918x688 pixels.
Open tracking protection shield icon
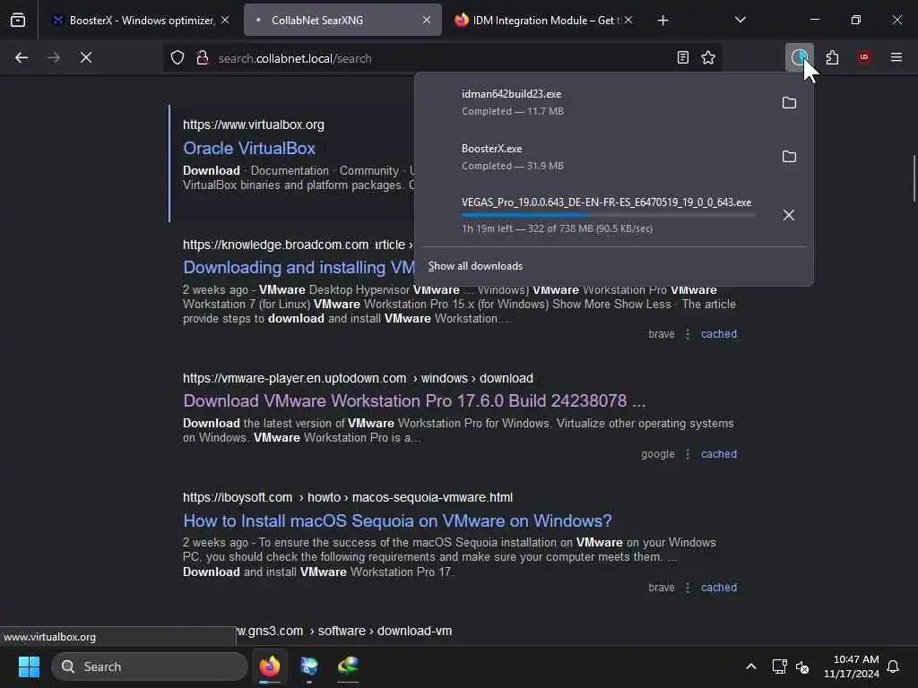[178, 58]
